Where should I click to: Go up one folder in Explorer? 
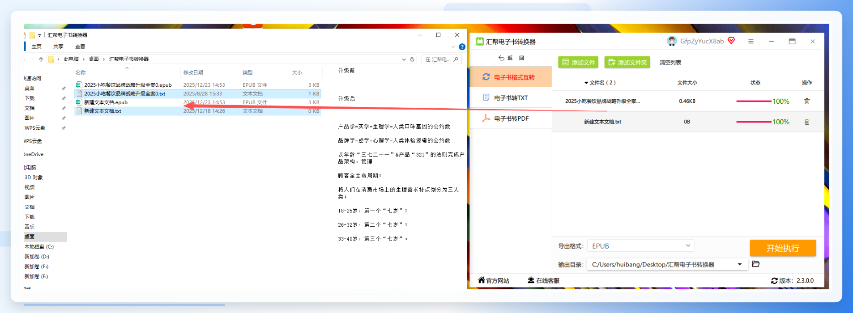[x=41, y=59]
